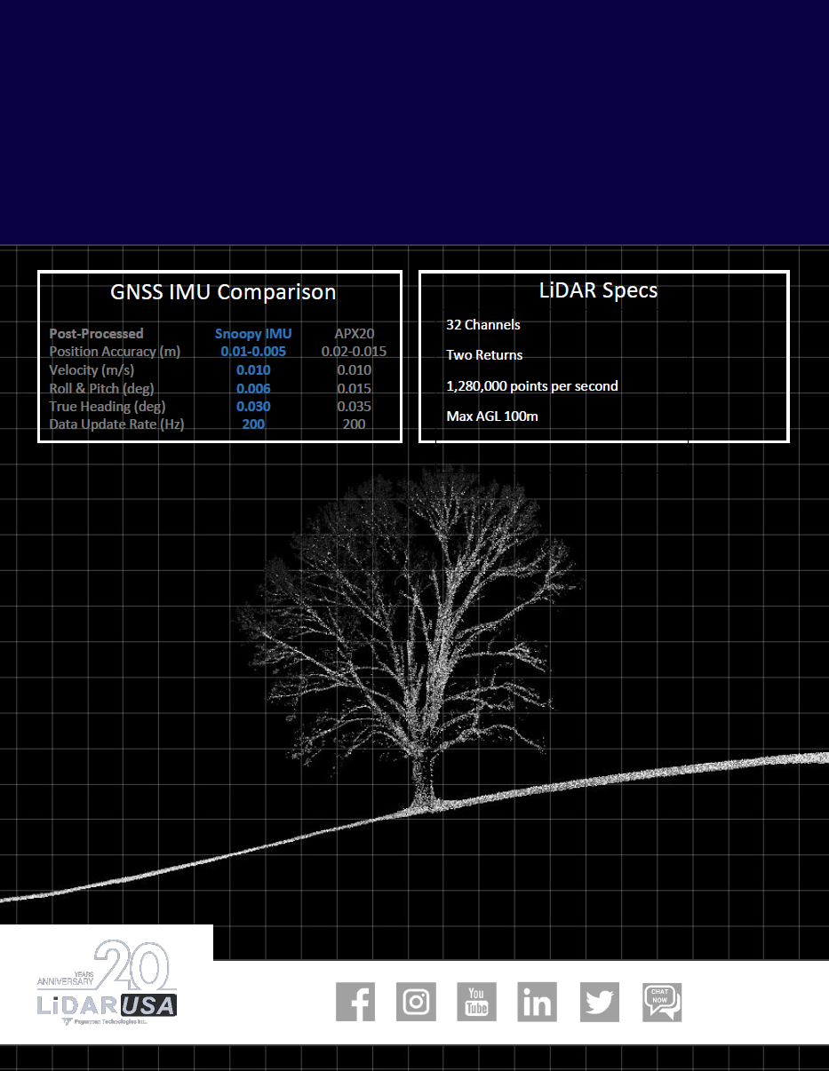Select the Post-Processed header cell
The image size is (829, 1071).
click(x=96, y=334)
